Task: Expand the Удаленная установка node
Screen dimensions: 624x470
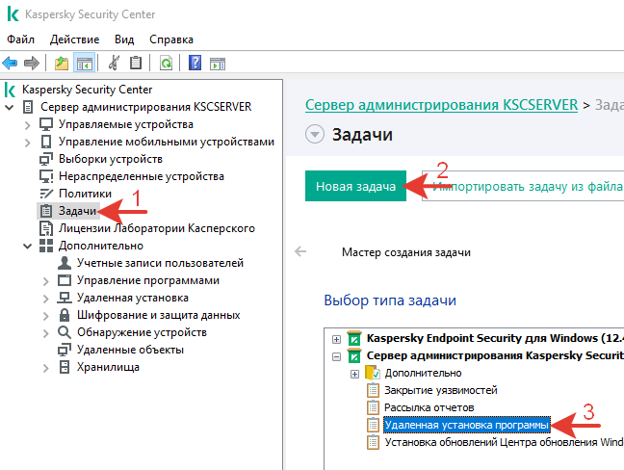Action: 46,299
